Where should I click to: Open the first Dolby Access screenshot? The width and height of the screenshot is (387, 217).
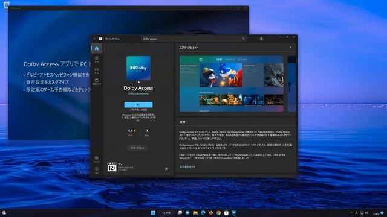[231, 84]
